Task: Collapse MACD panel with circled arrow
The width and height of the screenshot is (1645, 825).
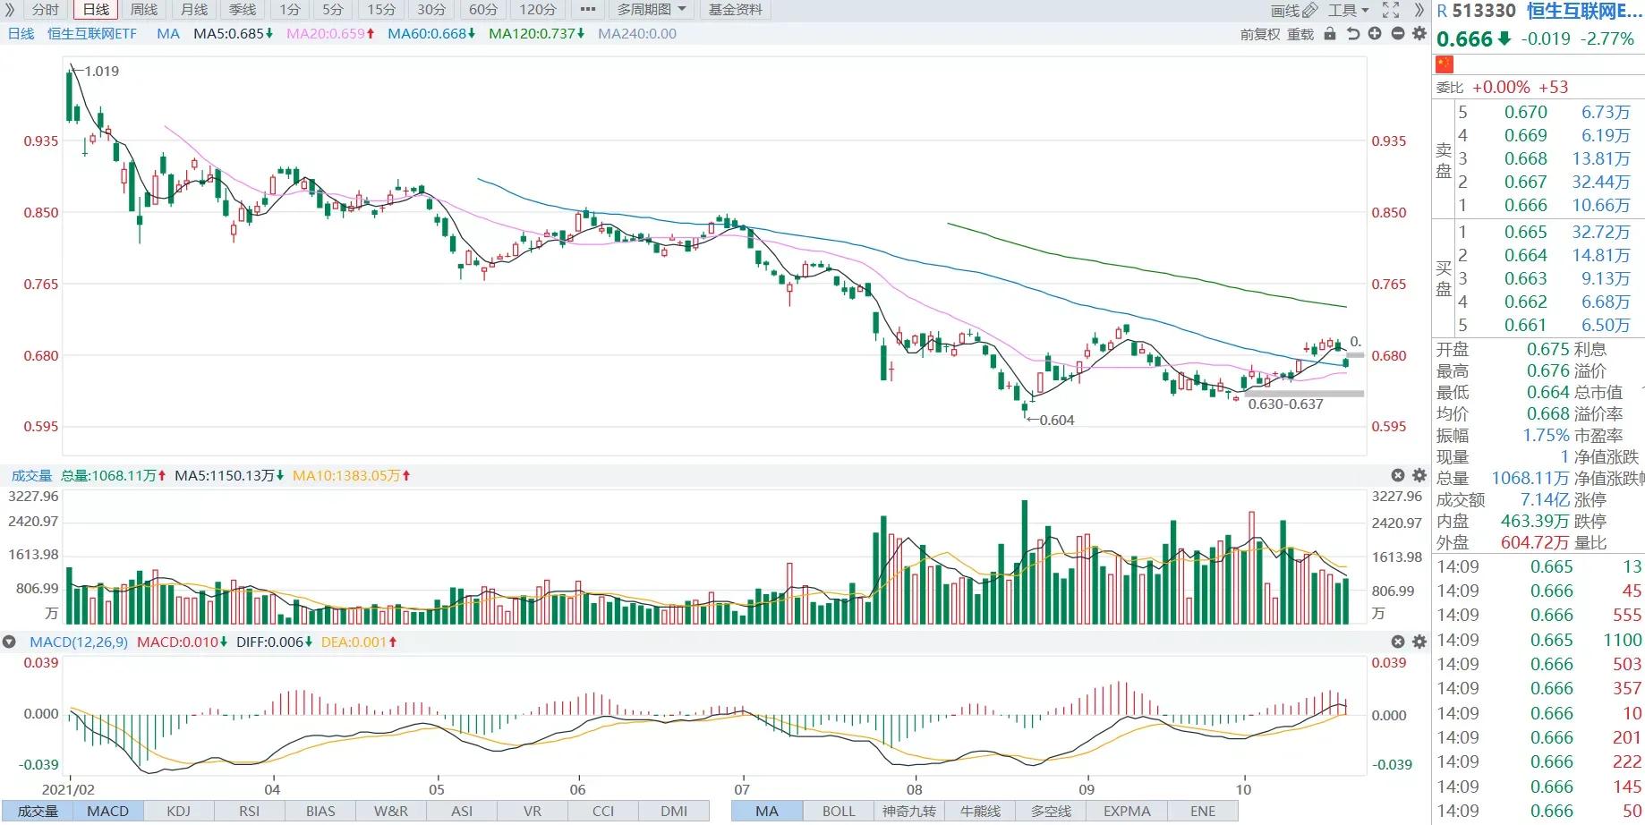Action: click(x=9, y=642)
